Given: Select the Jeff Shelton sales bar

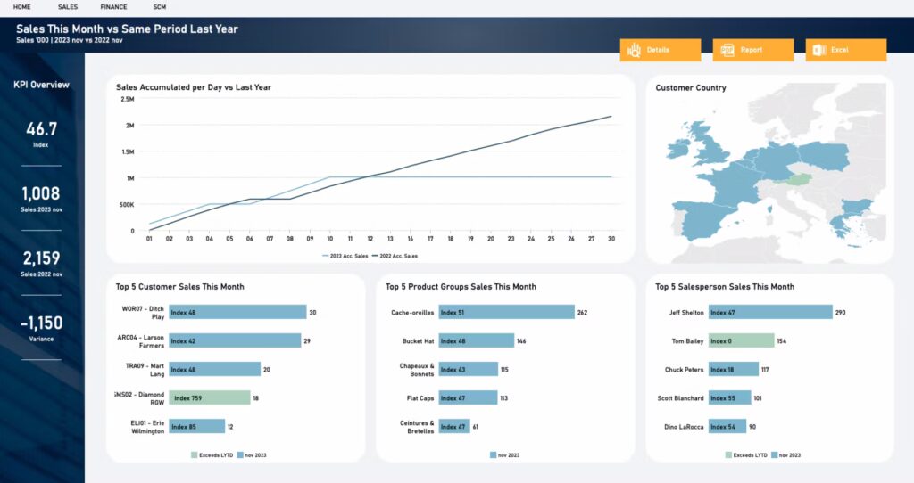Looking at the screenshot, I should (770, 313).
